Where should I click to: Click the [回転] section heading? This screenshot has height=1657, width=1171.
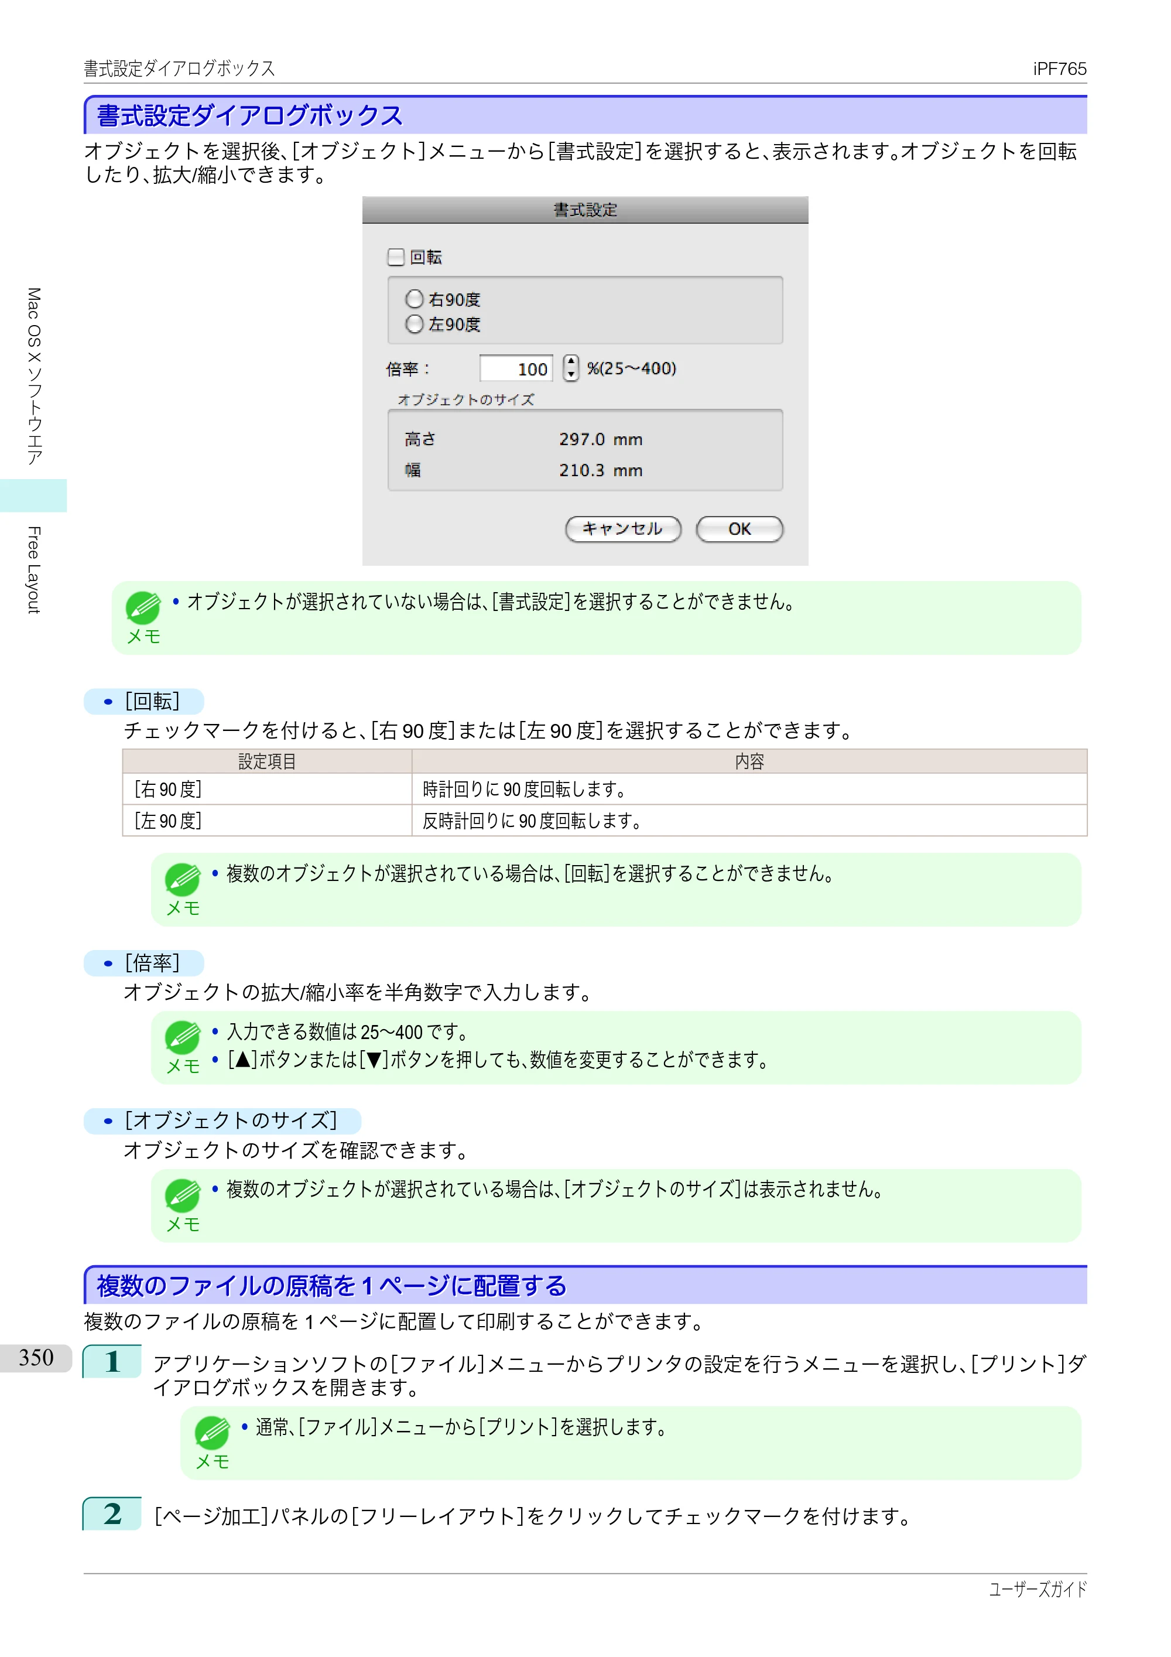(x=144, y=702)
